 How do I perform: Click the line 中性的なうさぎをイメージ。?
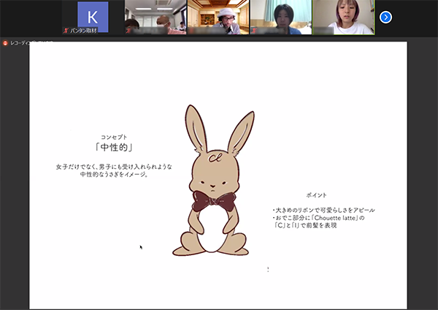(x=114, y=174)
